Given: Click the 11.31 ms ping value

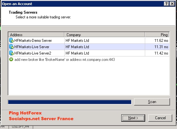Looking at the screenshot, I should (161, 47).
